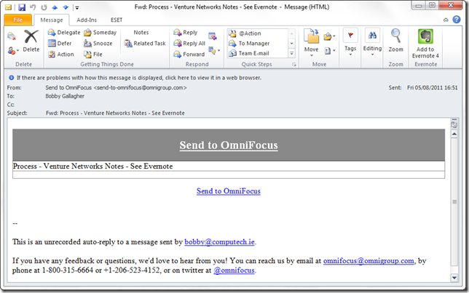Click the Action button in Getting Things Done
This screenshot has width=469, height=293.
point(61,55)
